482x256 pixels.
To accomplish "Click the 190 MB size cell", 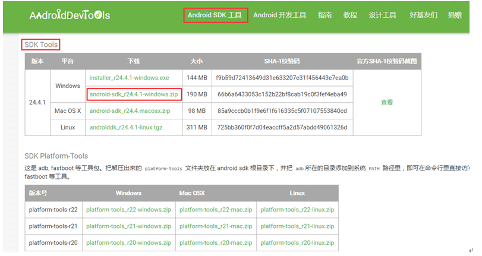I will [197, 94].
